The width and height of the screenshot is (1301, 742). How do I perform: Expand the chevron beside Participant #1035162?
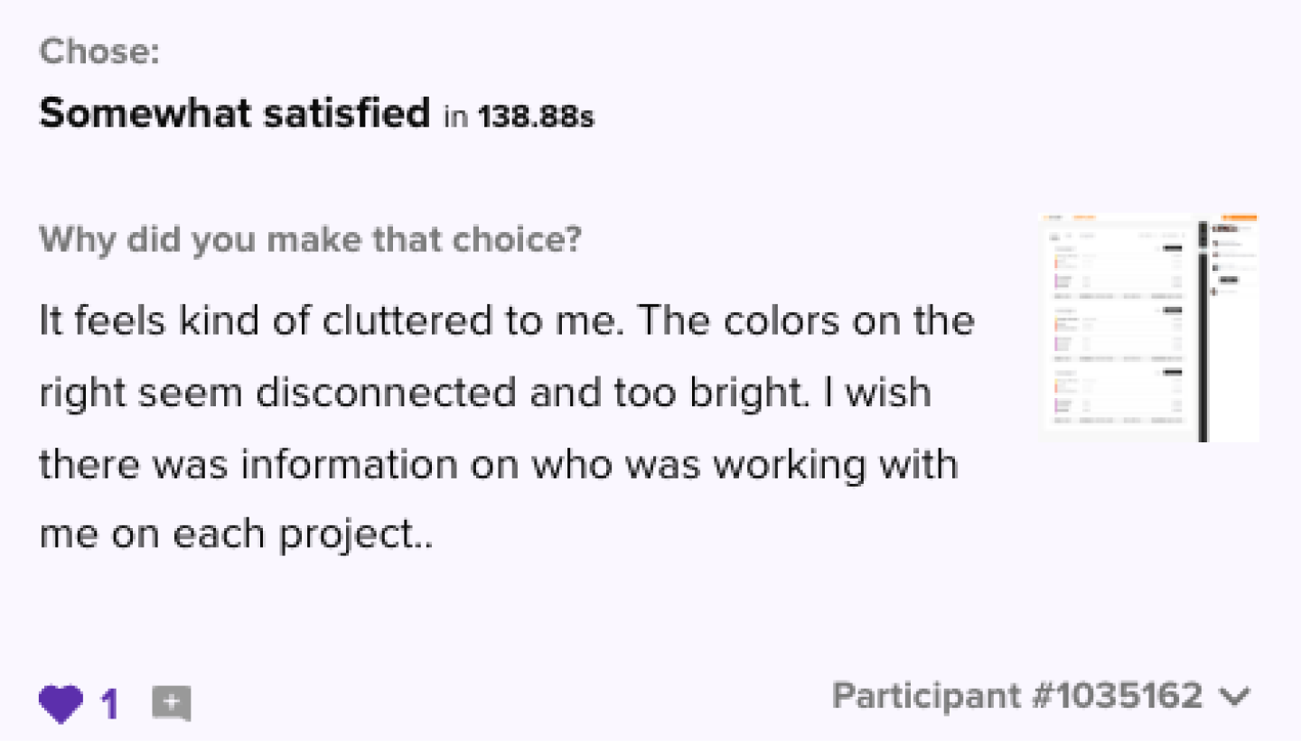pos(1234,696)
